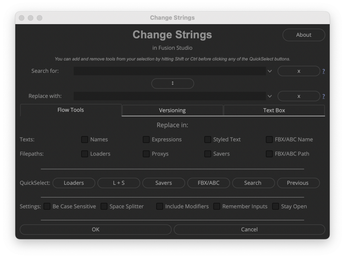Restore selection with the Previous button
This screenshot has height=258, width=345.
299,183
